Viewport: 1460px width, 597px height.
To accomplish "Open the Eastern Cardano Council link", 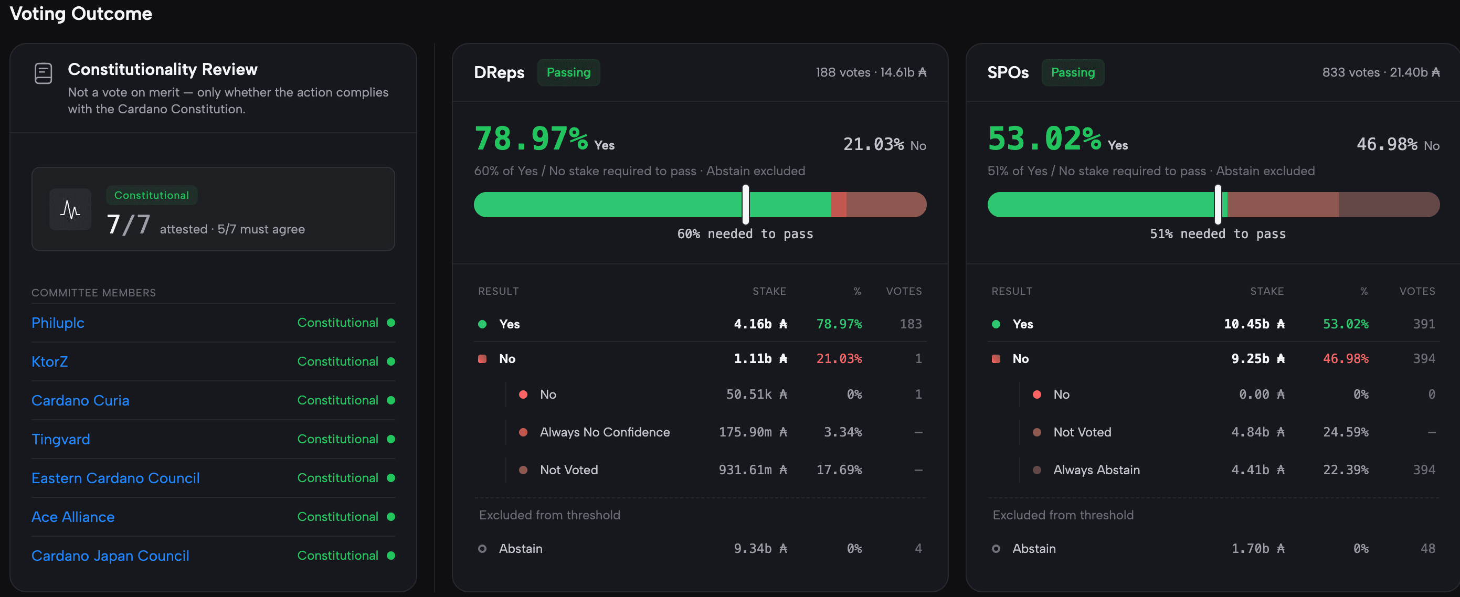I will 115,478.
